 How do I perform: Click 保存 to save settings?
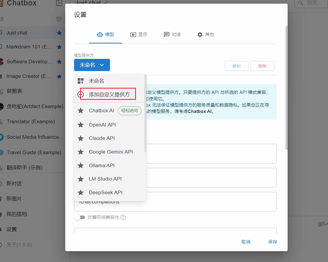[x=272, y=242]
